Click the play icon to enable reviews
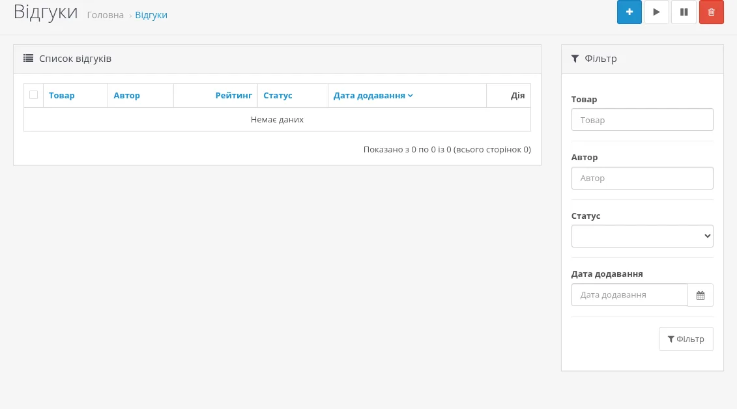Viewport: 737px width, 409px height. (x=656, y=12)
